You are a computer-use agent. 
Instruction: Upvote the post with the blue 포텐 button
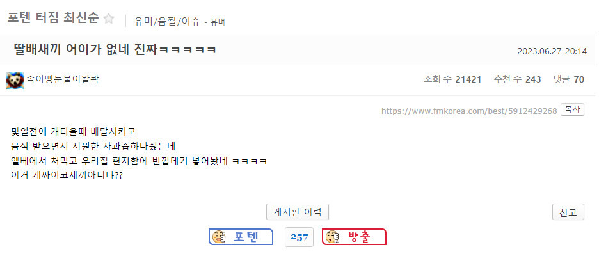(x=241, y=237)
